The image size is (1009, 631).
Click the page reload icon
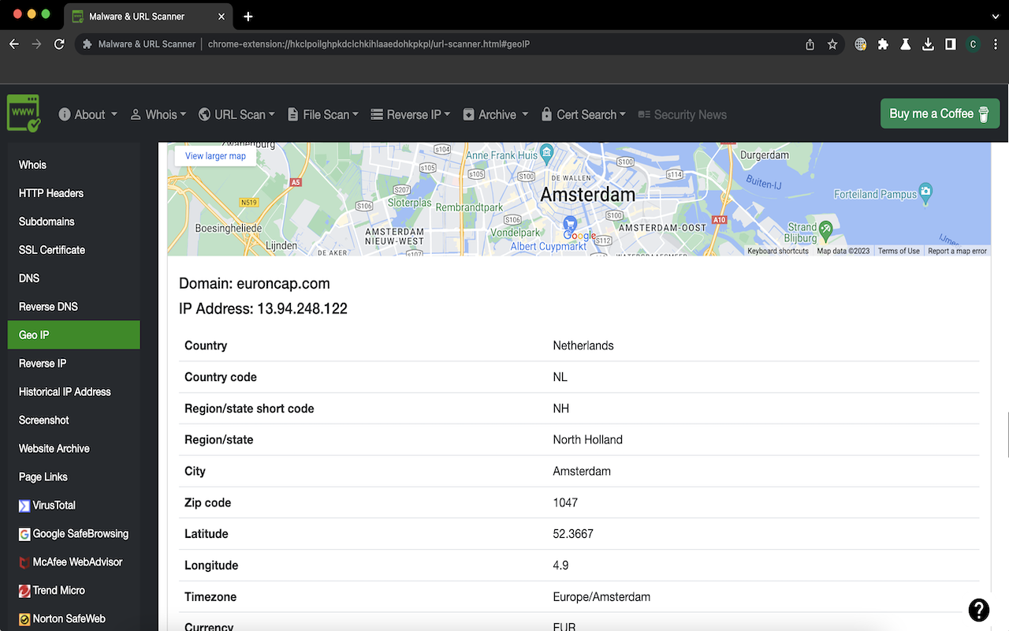click(59, 44)
